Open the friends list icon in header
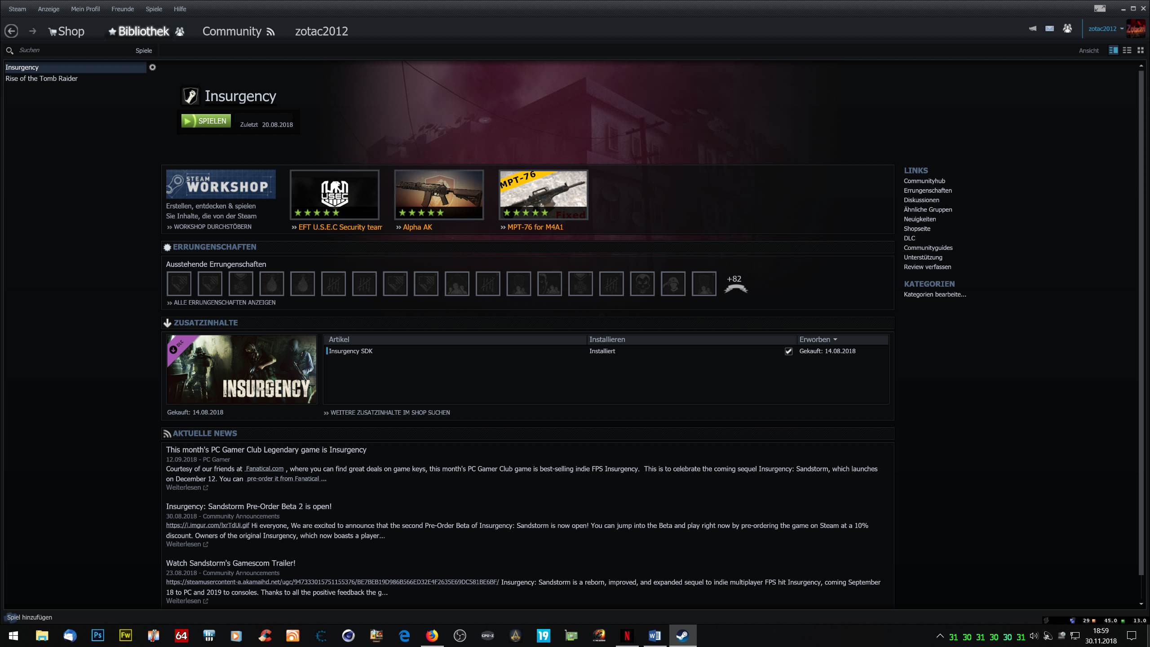 (1067, 28)
